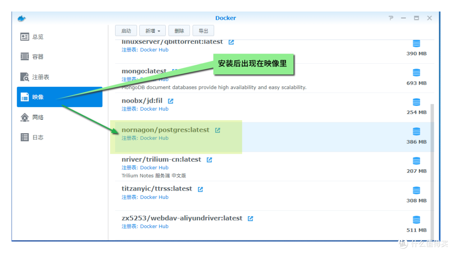
Task: Click the external link icon beside zx5253/webdav-aliyundriver:latest
Action: point(250,218)
